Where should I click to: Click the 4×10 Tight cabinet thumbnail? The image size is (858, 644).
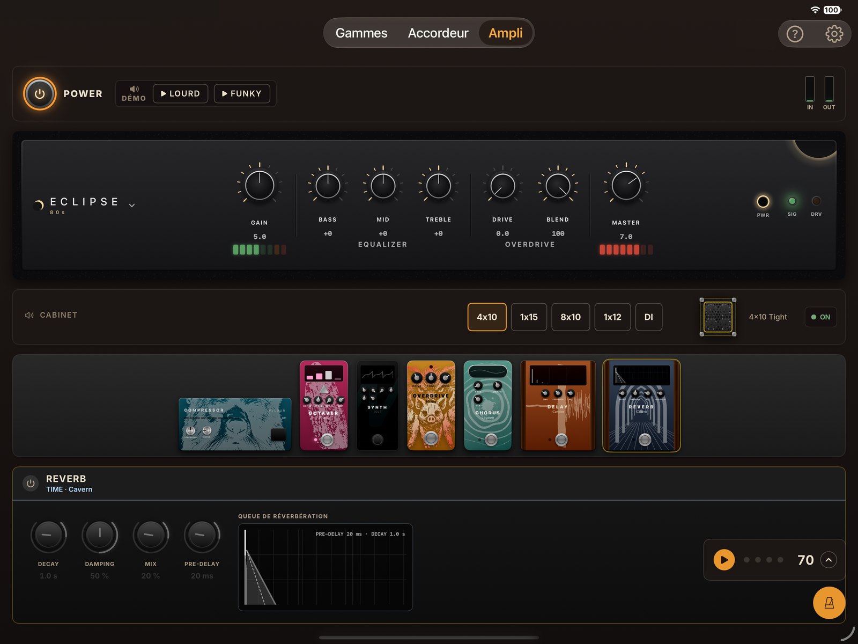click(718, 317)
